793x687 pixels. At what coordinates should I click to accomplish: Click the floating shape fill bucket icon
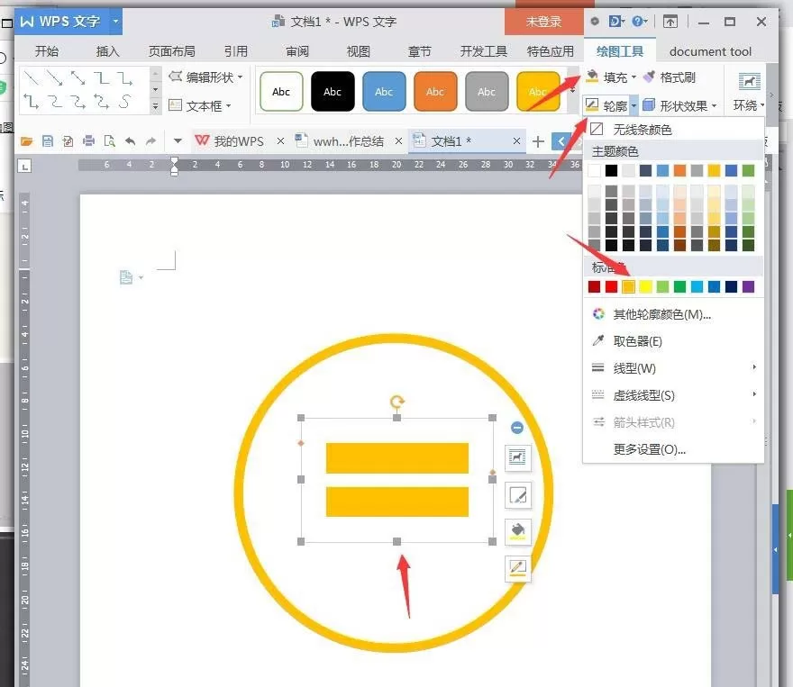point(517,531)
